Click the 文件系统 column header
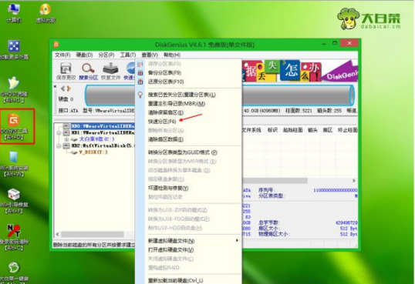 251,130
